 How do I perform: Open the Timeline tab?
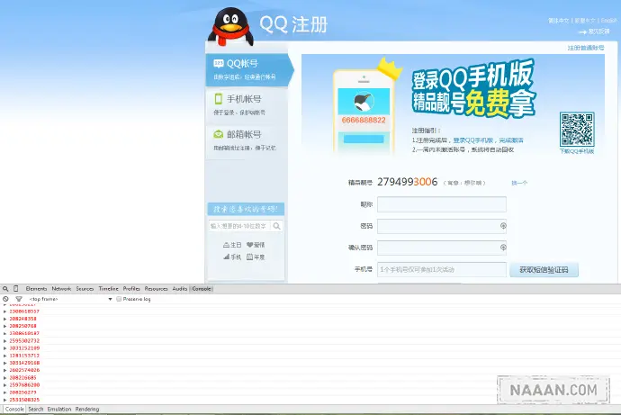click(x=109, y=289)
